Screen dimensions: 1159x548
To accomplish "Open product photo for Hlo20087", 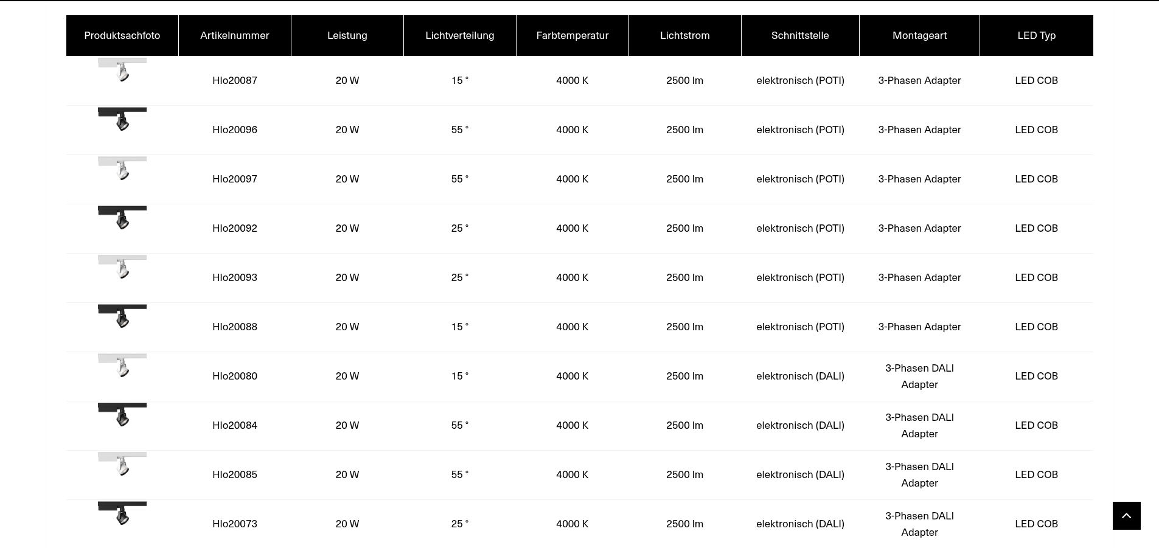I will (x=122, y=69).
